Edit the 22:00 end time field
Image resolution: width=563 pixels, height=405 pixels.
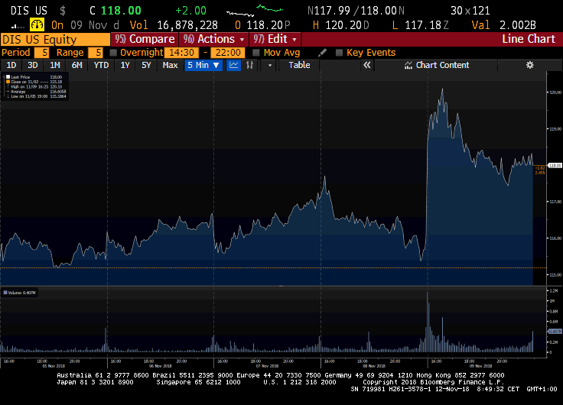[x=228, y=53]
